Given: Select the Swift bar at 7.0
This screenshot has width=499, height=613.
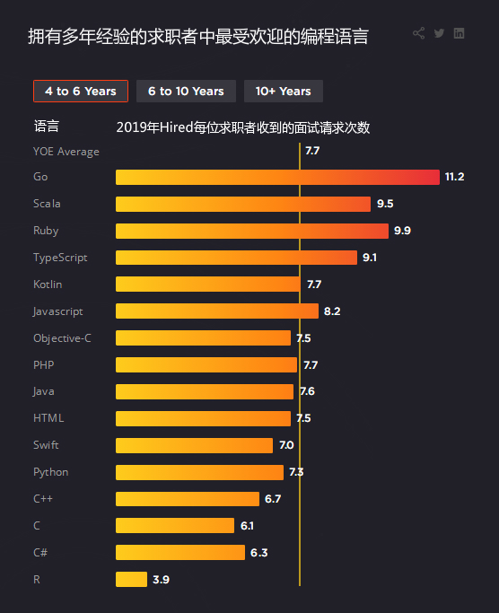Looking at the screenshot, I should (x=195, y=445).
